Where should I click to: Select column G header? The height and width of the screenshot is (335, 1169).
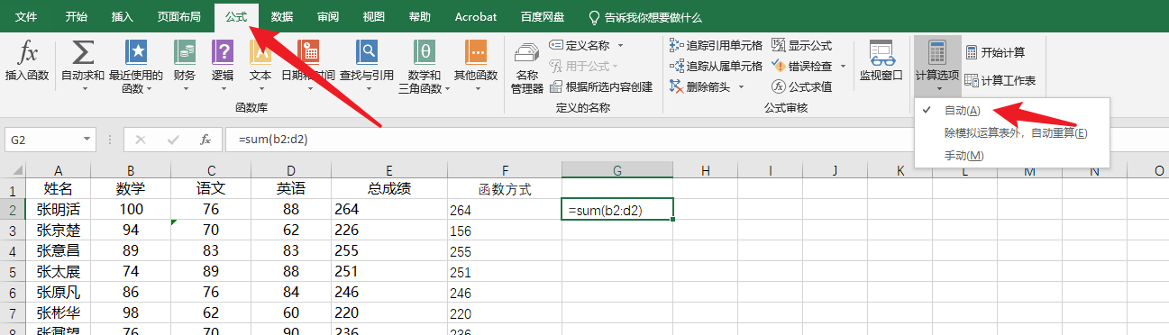coord(617,170)
